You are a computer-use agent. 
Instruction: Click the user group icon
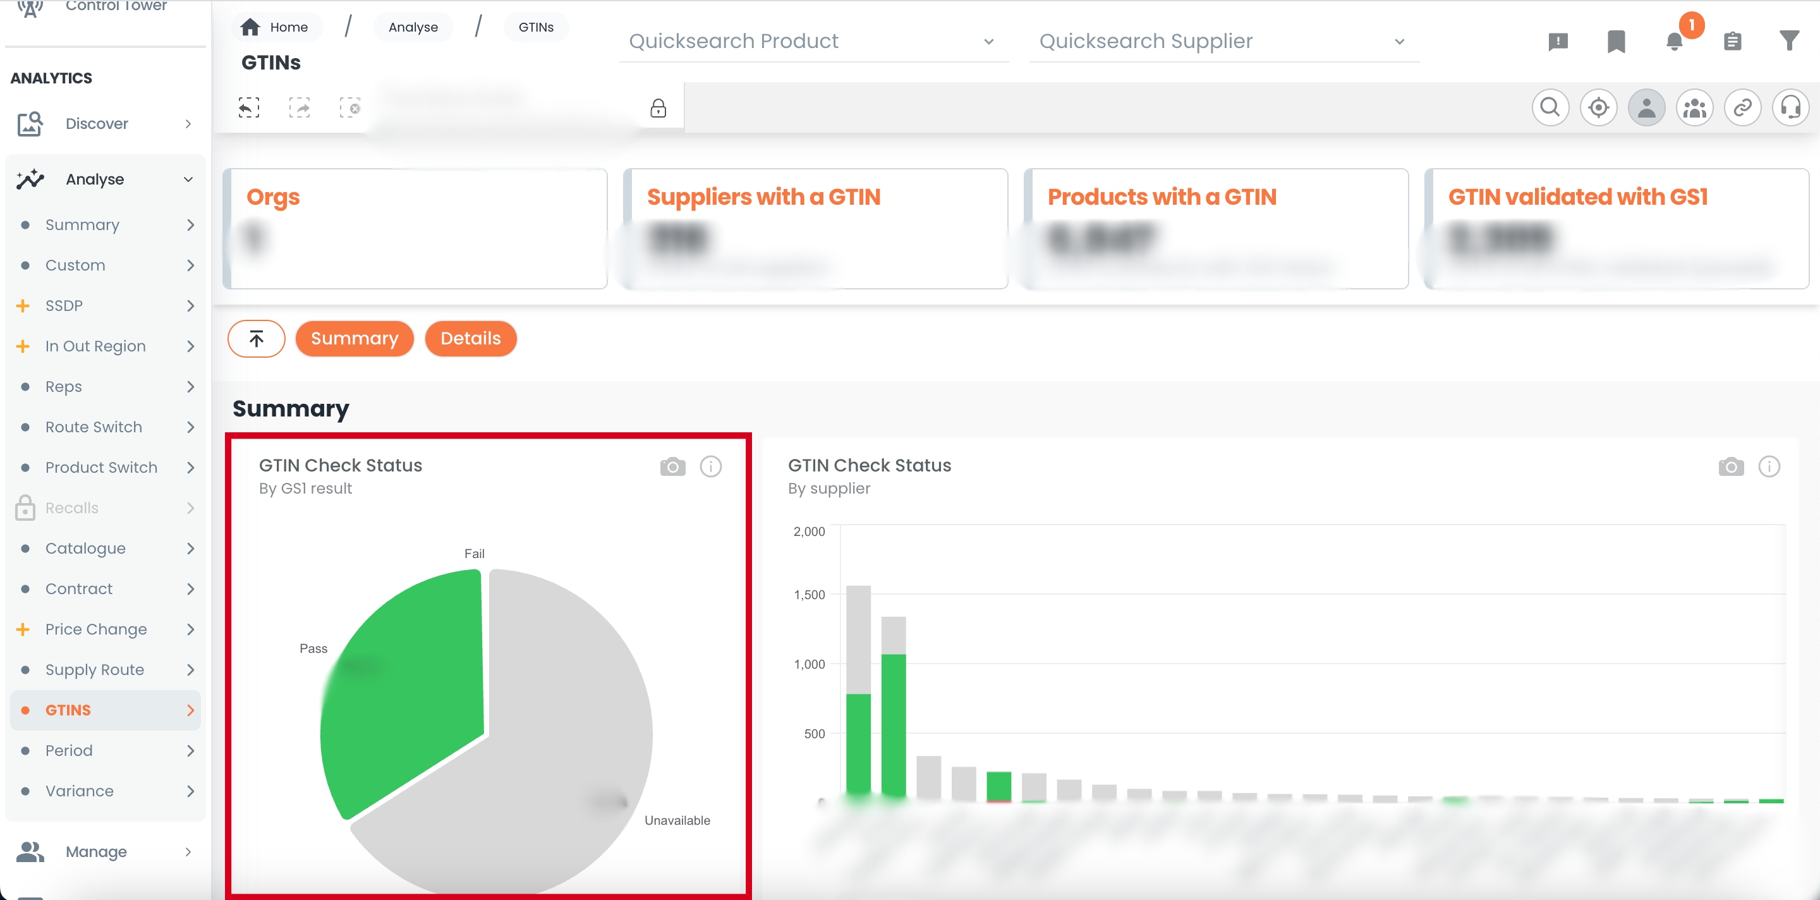[x=1694, y=107]
